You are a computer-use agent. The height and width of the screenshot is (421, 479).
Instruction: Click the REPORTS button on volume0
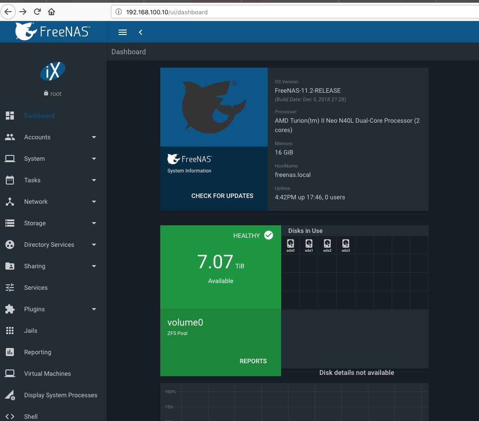click(x=253, y=361)
